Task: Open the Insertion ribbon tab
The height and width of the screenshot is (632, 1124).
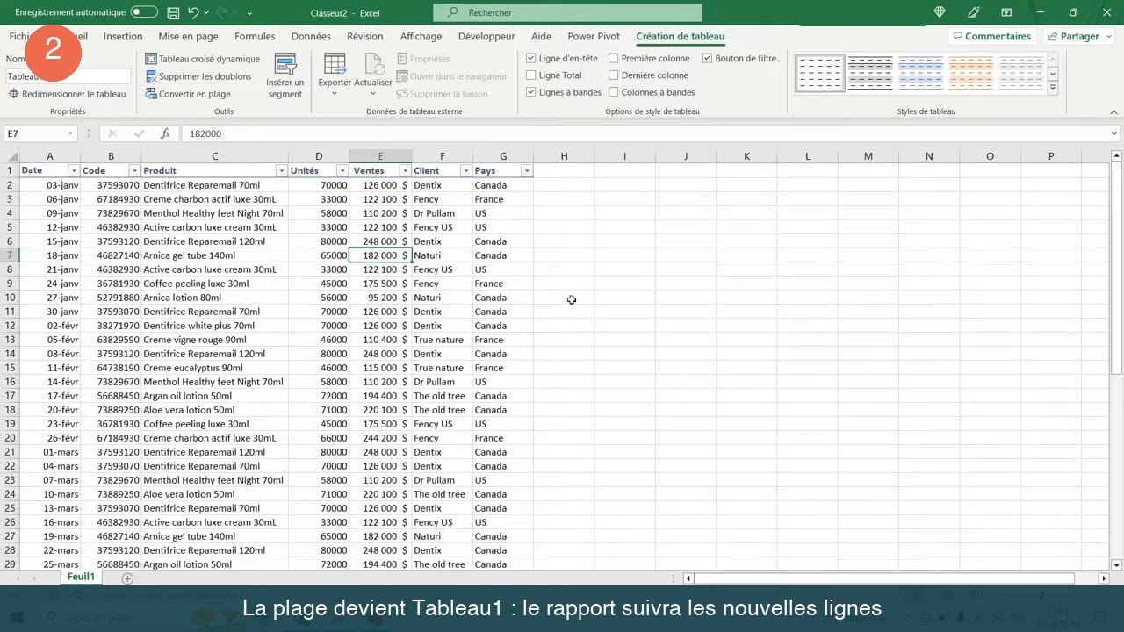Action: [x=123, y=37]
